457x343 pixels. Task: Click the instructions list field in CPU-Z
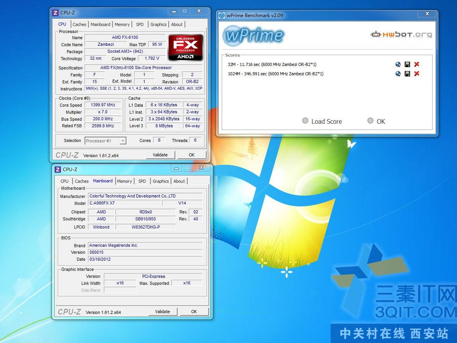point(144,88)
